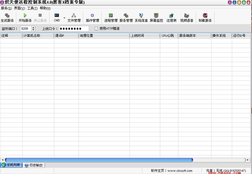Increase 监听端口 value with up arrow
252x174 pixels.
[33, 27]
